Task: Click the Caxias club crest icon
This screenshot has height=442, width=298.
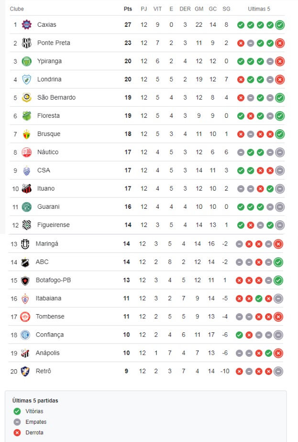Action: [26, 24]
